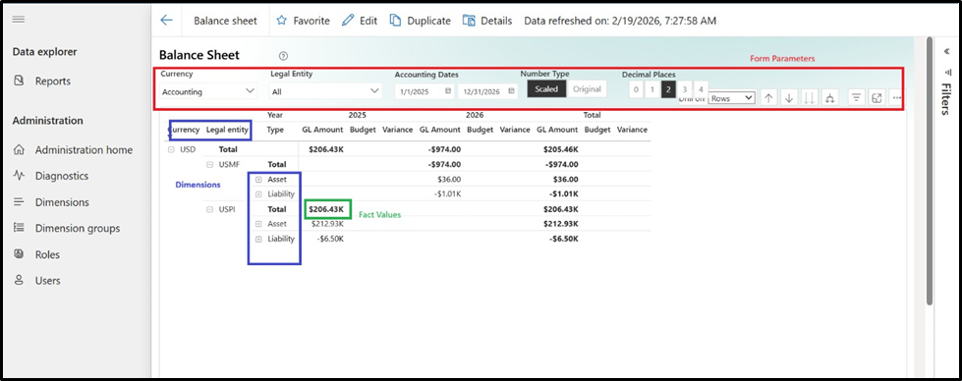Screen dimensions: 962x381
Task: Expand the collapsed Filters pane
Action: [945, 51]
